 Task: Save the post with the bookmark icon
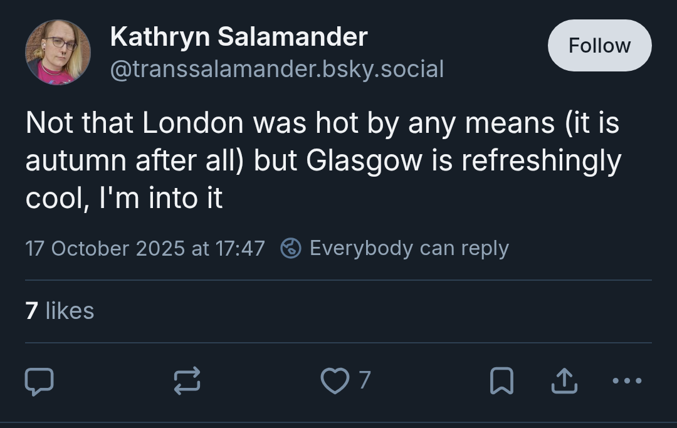501,380
